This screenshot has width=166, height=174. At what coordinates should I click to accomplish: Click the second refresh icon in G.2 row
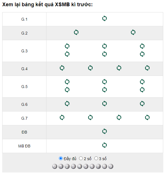click(x=133, y=32)
